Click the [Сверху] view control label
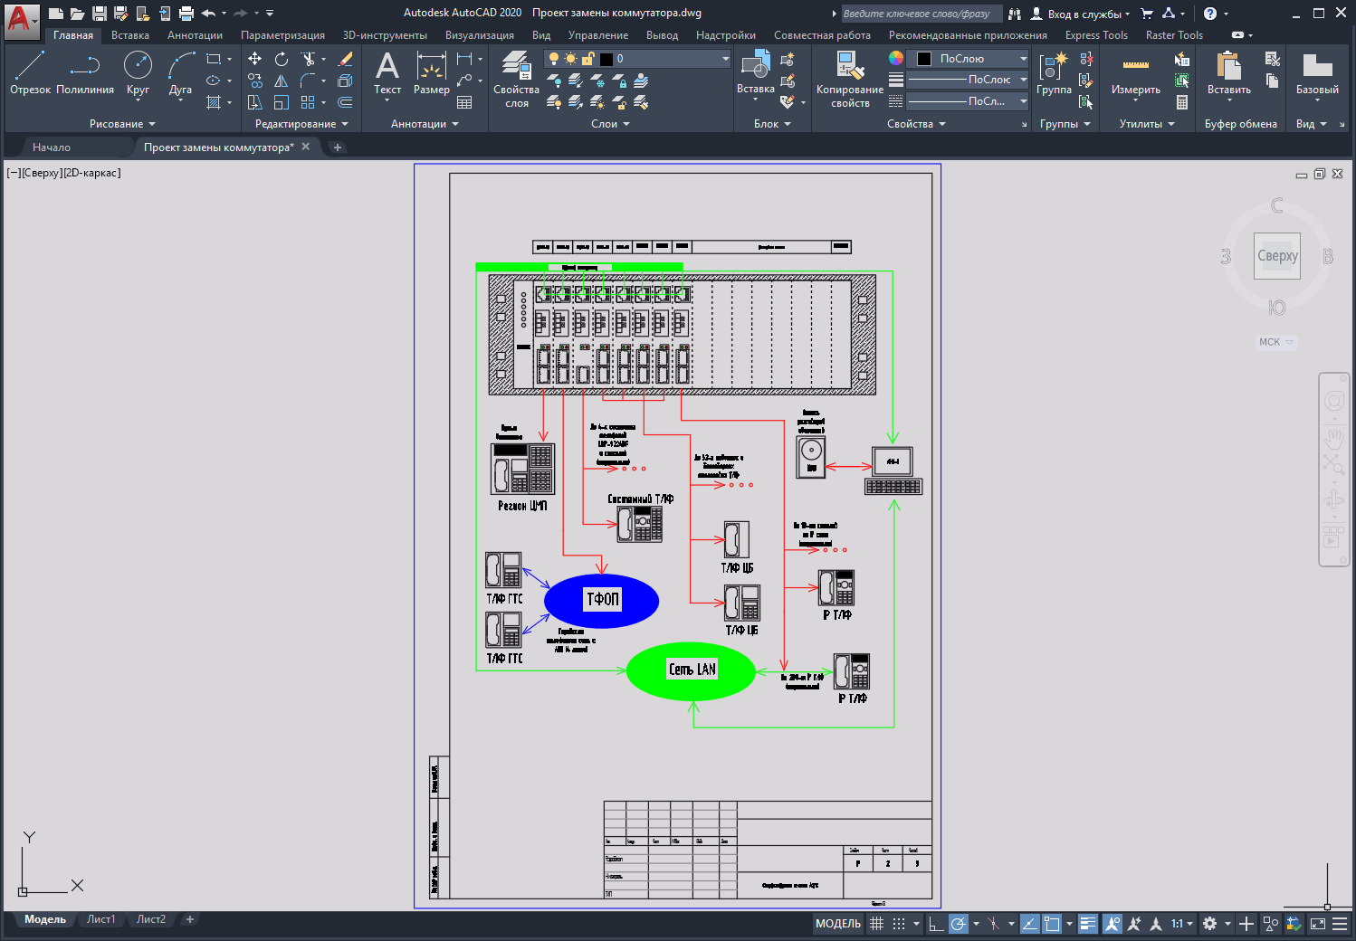 (42, 173)
